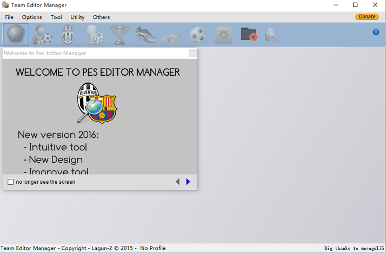Click 'New version 2016:' text
386x253 pixels.
pyautogui.click(x=58, y=135)
